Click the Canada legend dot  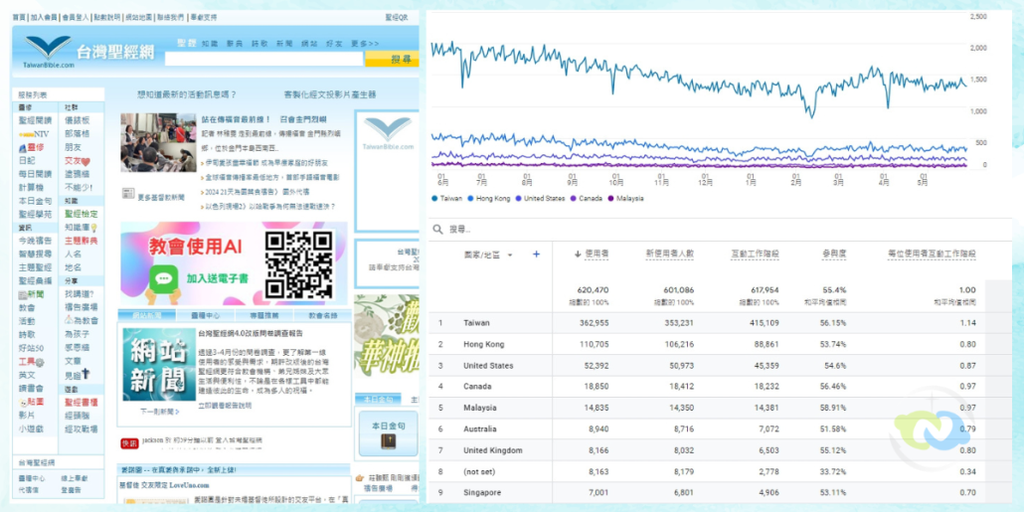tap(574, 198)
